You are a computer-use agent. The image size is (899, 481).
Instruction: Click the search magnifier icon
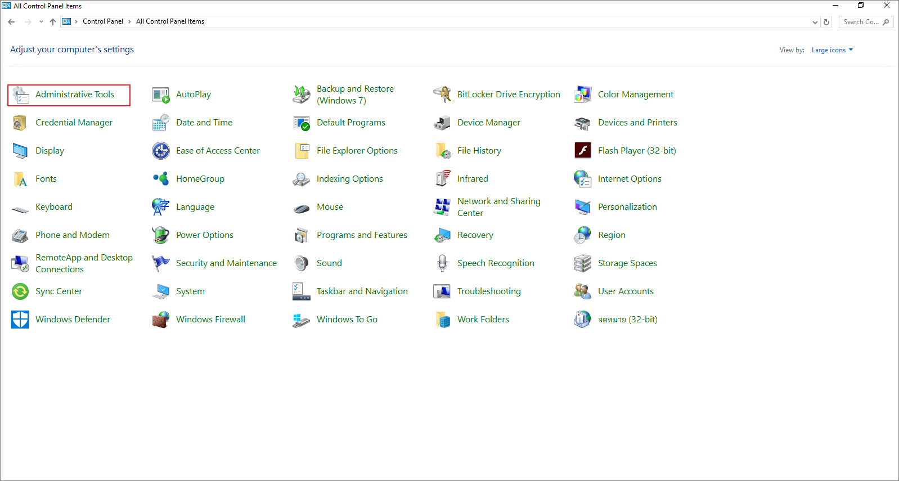tap(886, 22)
